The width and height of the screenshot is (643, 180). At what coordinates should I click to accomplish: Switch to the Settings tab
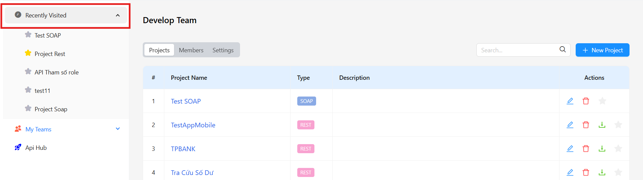pyautogui.click(x=223, y=50)
